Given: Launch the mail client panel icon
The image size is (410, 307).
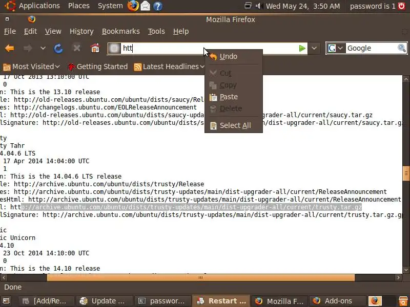Looking at the screenshot, I should (146, 6).
